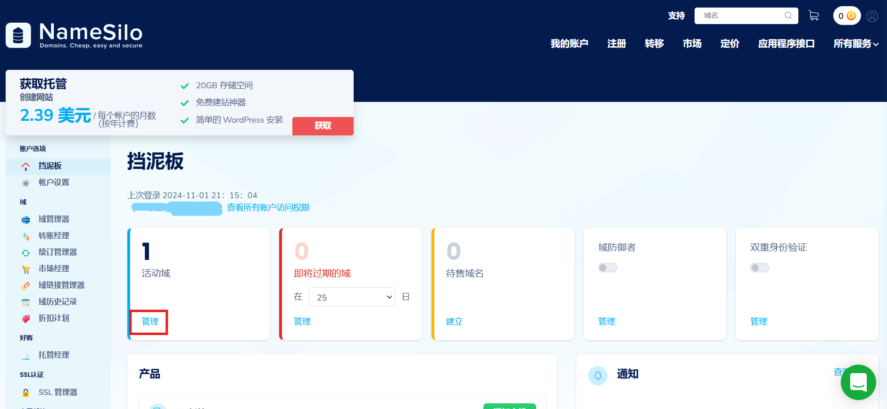Open 查看所有账户访问权限 link
The image size is (887, 409).
pos(268,208)
